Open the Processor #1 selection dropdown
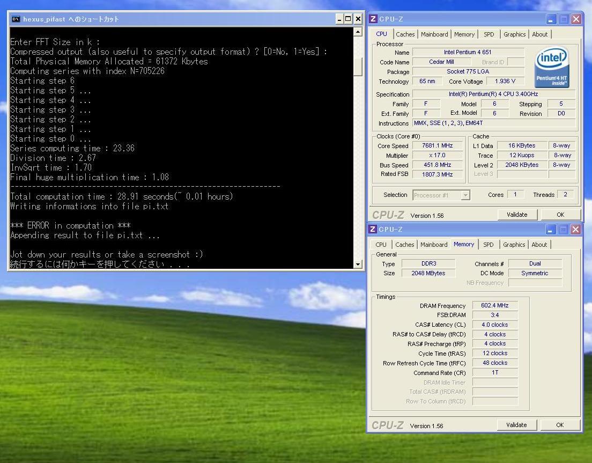592x463 pixels. click(x=465, y=195)
